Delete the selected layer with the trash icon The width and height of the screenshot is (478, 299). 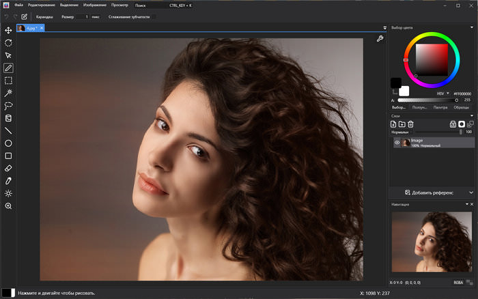click(x=410, y=124)
